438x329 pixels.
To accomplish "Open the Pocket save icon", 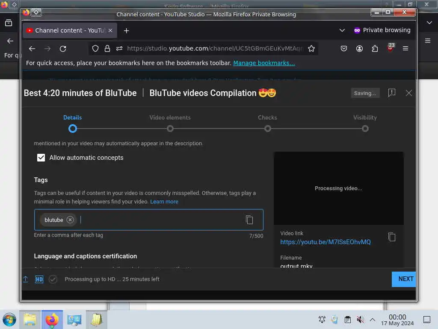I will 344,49.
